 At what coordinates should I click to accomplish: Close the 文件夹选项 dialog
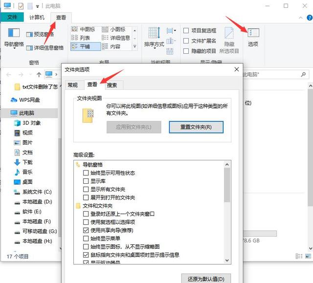(237, 69)
